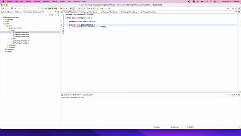
Task: Open the Window menu
Action: 76,2
